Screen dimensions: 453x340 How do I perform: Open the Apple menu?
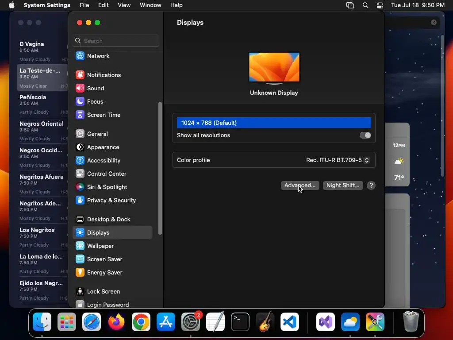12,5
